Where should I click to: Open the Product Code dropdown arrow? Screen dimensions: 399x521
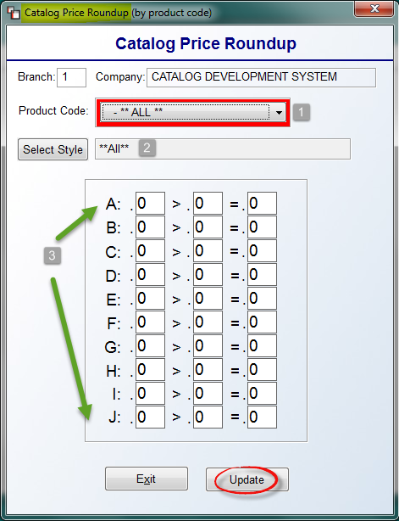pyautogui.click(x=279, y=113)
